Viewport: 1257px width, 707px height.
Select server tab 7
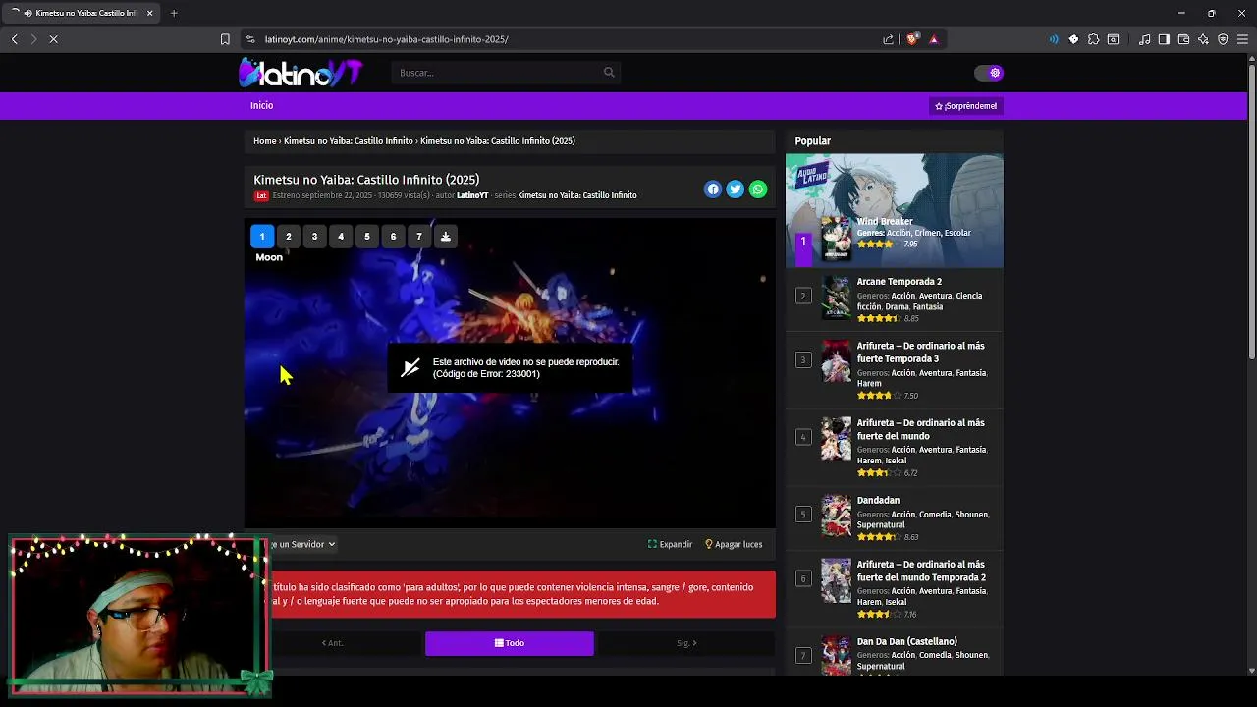click(419, 237)
